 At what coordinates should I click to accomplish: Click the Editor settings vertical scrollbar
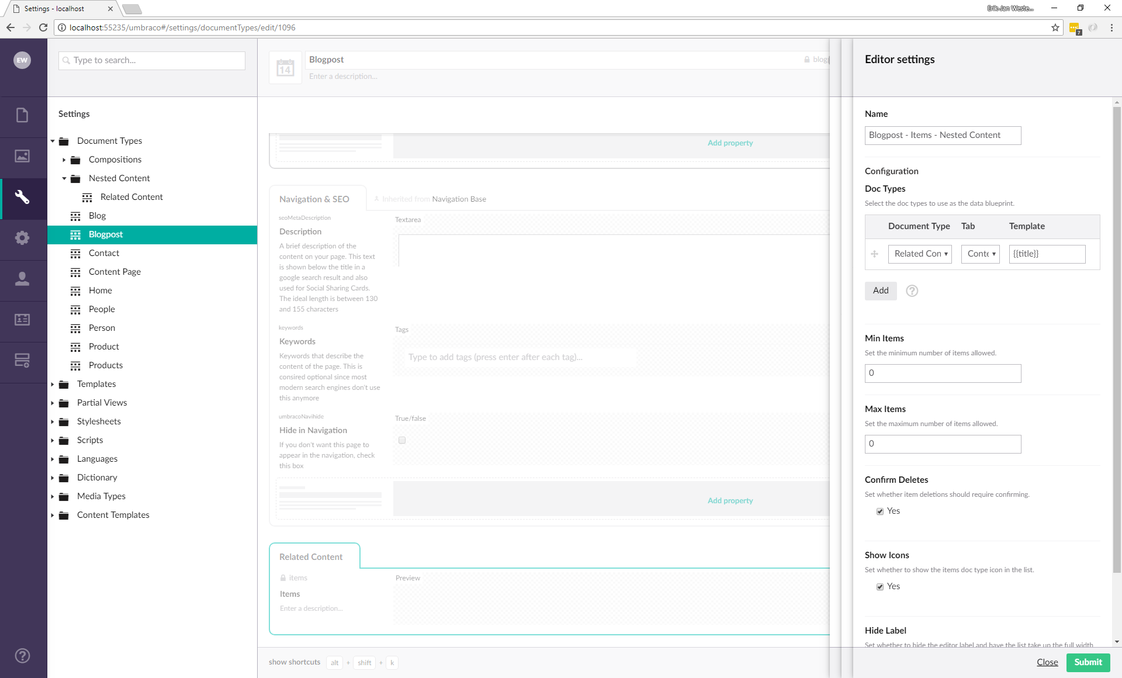[1117, 339]
